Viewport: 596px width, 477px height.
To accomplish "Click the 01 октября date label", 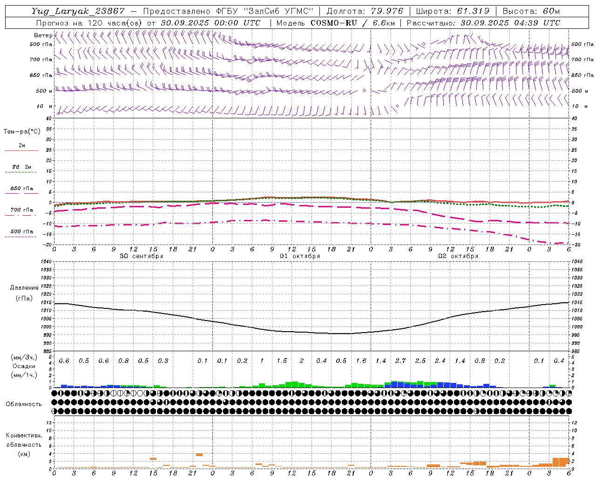I will (x=300, y=256).
